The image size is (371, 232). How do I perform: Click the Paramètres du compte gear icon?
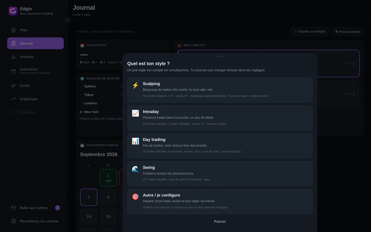click(x=14, y=221)
